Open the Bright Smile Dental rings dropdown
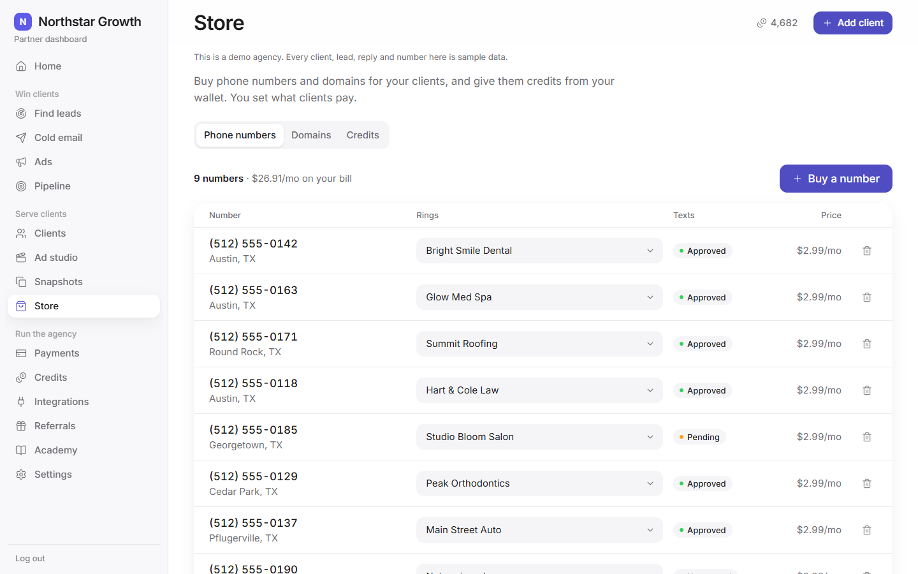 539,251
